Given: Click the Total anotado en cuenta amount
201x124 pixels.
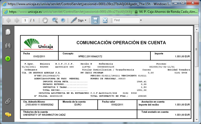Looking at the screenshot, I should (x=183, y=115).
